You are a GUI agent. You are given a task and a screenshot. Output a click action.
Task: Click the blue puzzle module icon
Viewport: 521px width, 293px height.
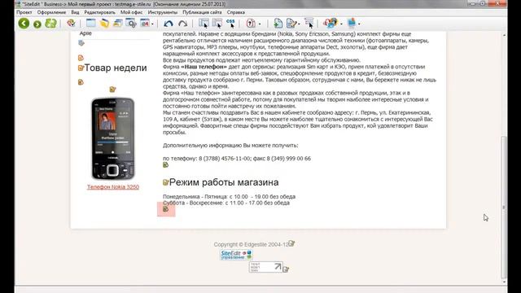[x=351, y=23]
